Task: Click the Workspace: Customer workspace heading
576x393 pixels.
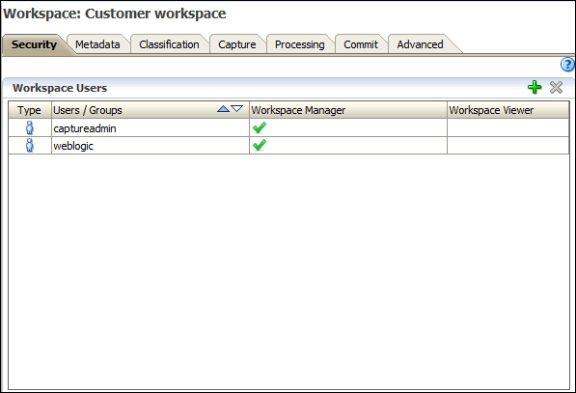Action: point(115,14)
